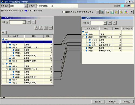The height and width of the screenshot is (105, 135).
Task: Click the cyan 設定有 color swatch
Action: tap(122, 6)
